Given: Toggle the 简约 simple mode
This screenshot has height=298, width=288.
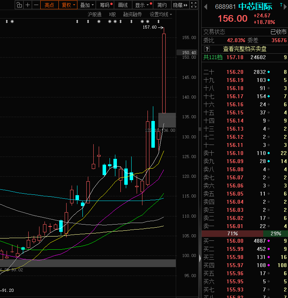Looking at the screenshot, I should (162, 5).
